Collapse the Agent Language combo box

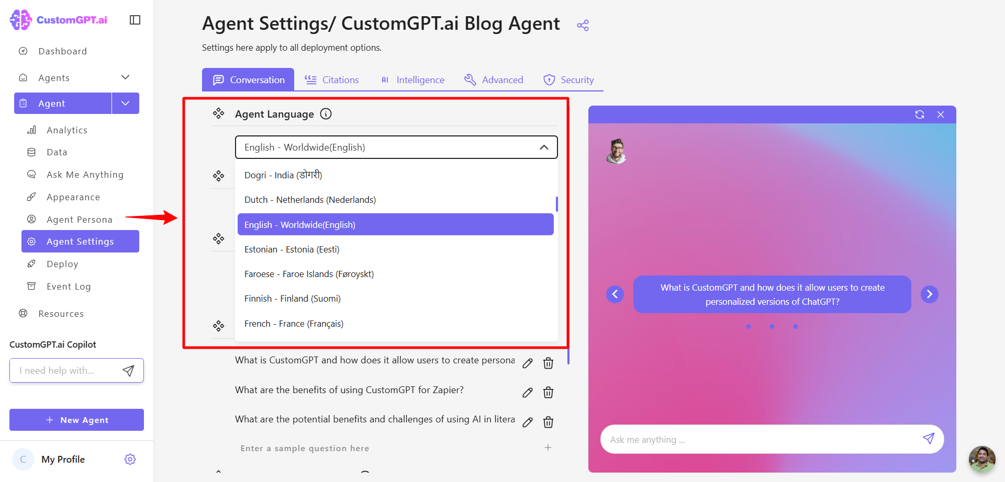[x=396, y=147]
